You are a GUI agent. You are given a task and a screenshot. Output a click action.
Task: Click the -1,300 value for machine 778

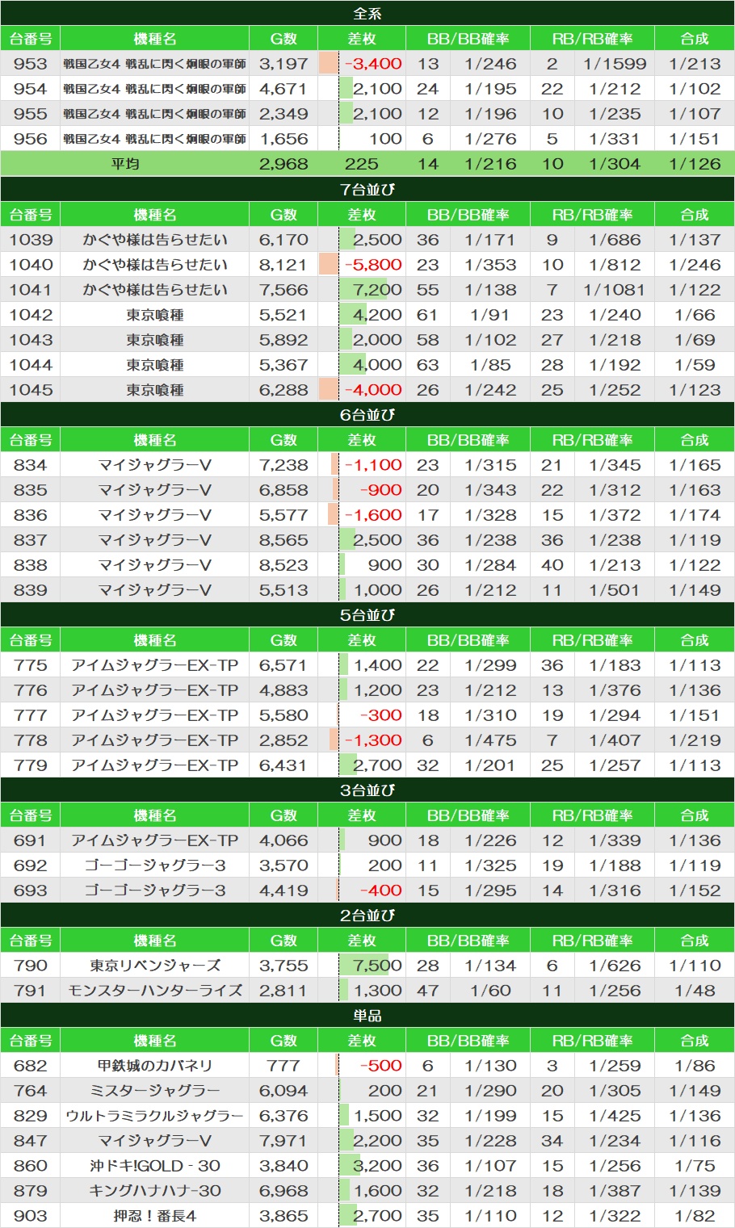[x=373, y=740]
